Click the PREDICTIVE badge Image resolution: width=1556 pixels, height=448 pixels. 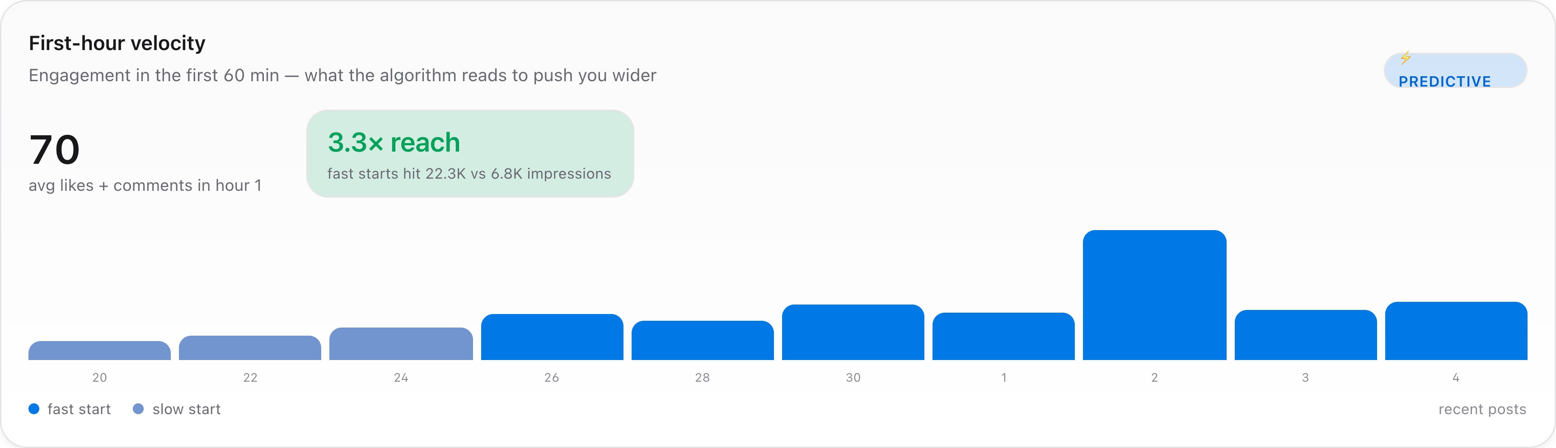1455,70
